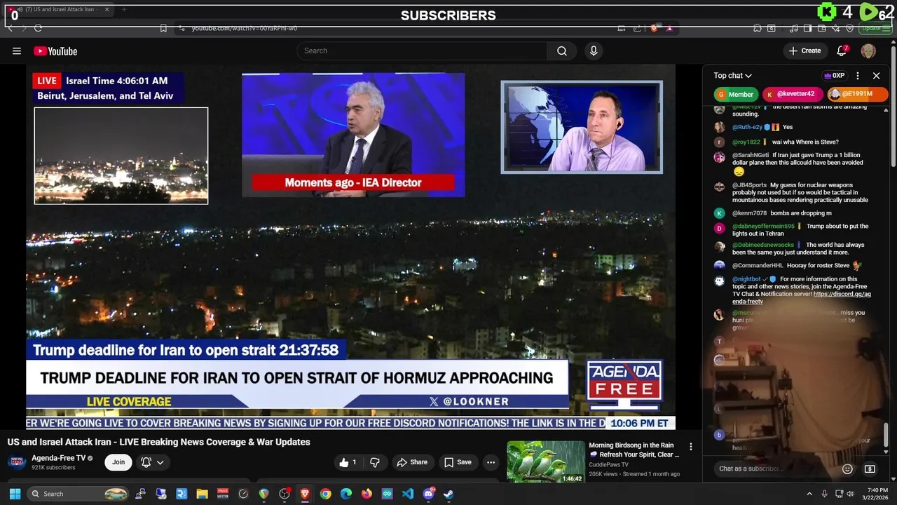
Task: Close the US and Israel Attack Iran tab
Action: click(x=107, y=9)
